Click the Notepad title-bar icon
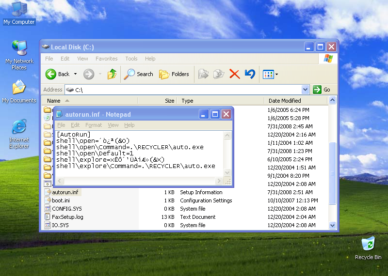This screenshot has height=276, width=388. pyautogui.click(x=59, y=114)
